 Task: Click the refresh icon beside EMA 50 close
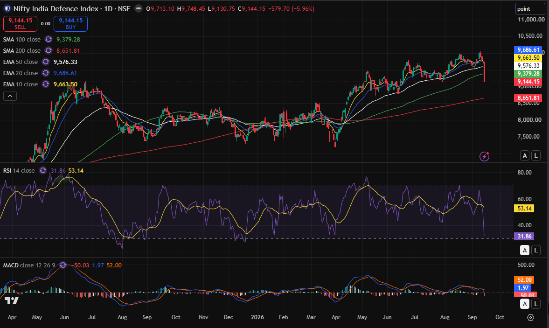pos(46,62)
